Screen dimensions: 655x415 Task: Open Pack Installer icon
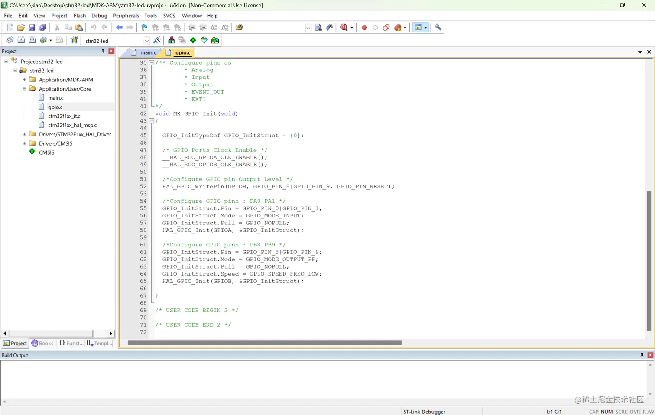point(215,40)
